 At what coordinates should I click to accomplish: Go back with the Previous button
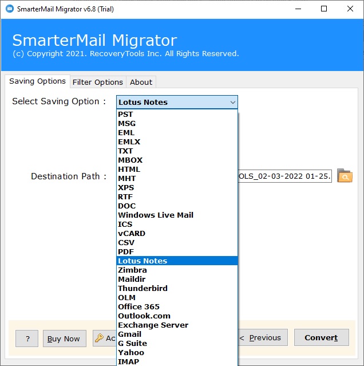click(x=263, y=337)
